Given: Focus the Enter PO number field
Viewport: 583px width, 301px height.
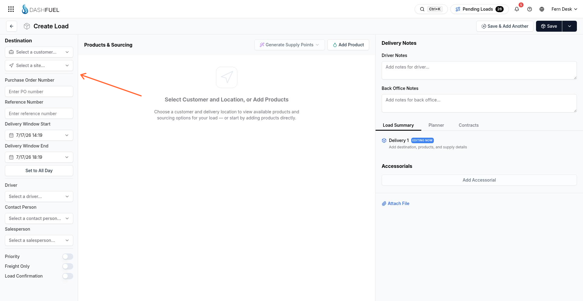Looking at the screenshot, I should pos(39,92).
